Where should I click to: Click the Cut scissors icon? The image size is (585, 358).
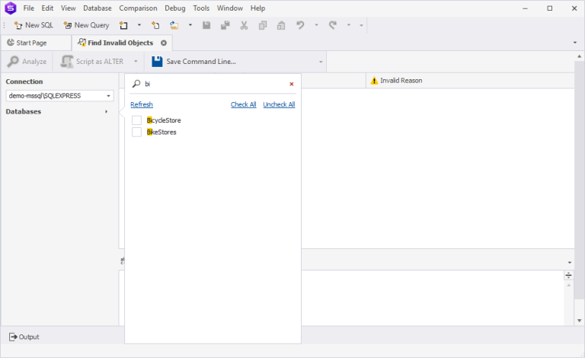click(x=244, y=25)
